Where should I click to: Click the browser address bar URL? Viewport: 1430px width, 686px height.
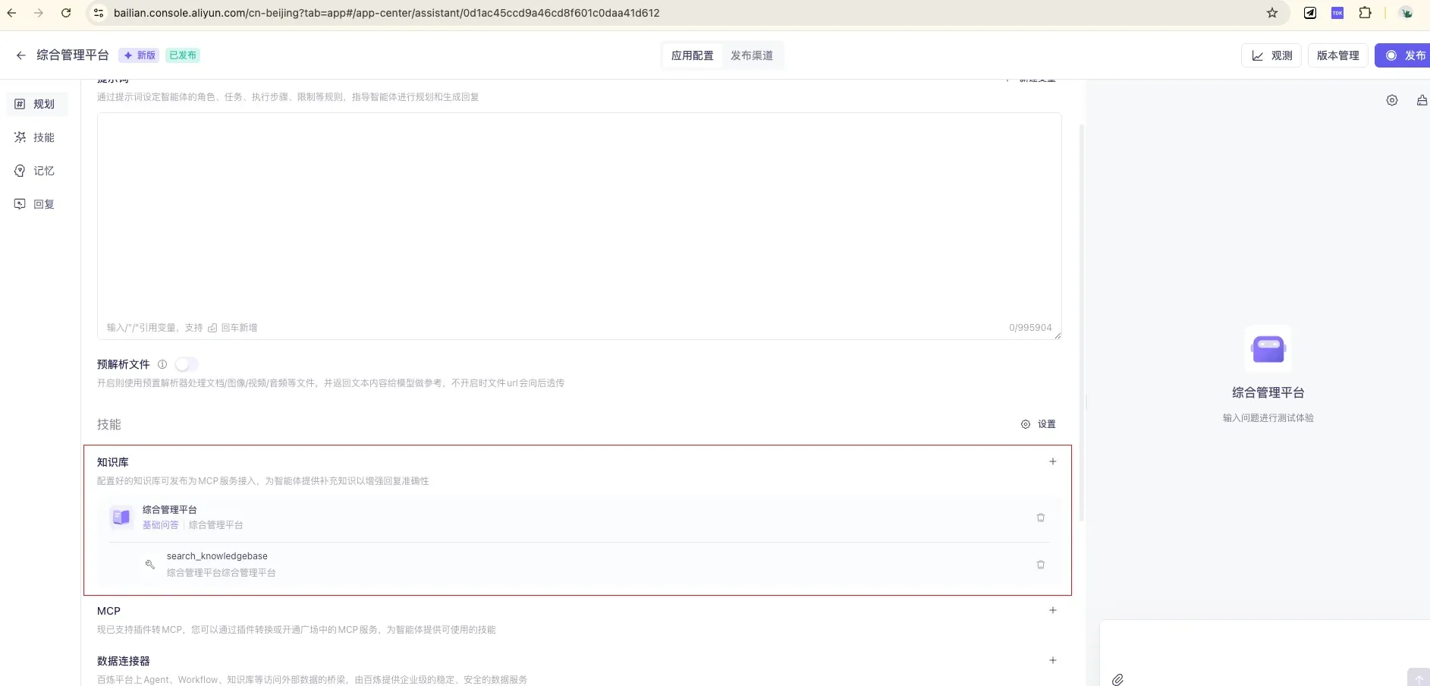(x=387, y=13)
